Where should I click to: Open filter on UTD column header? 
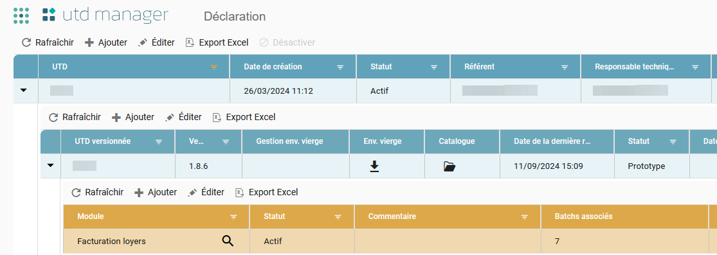pos(213,67)
